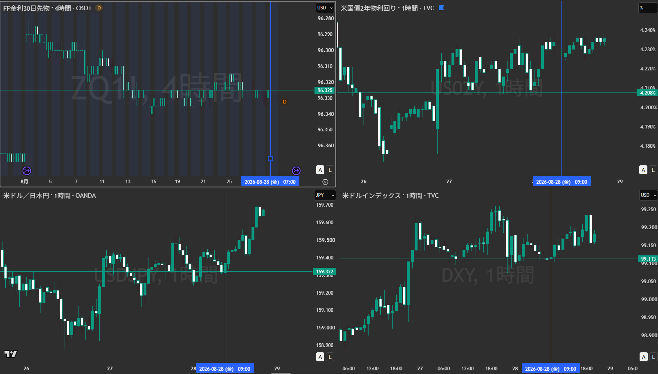Click the blue flag next to TVC
Image resolution: width=658 pixels, height=374 pixels.
(x=441, y=8)
